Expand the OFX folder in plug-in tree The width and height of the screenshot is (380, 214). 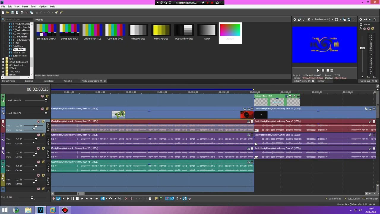(3, 59)
